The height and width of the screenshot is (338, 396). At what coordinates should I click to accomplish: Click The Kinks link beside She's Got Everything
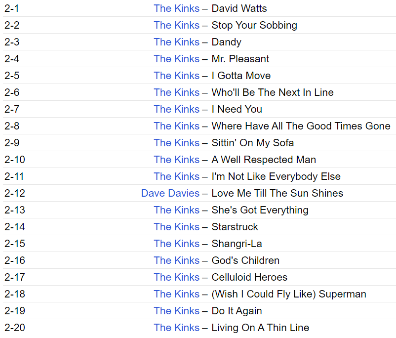pos(176,210)
